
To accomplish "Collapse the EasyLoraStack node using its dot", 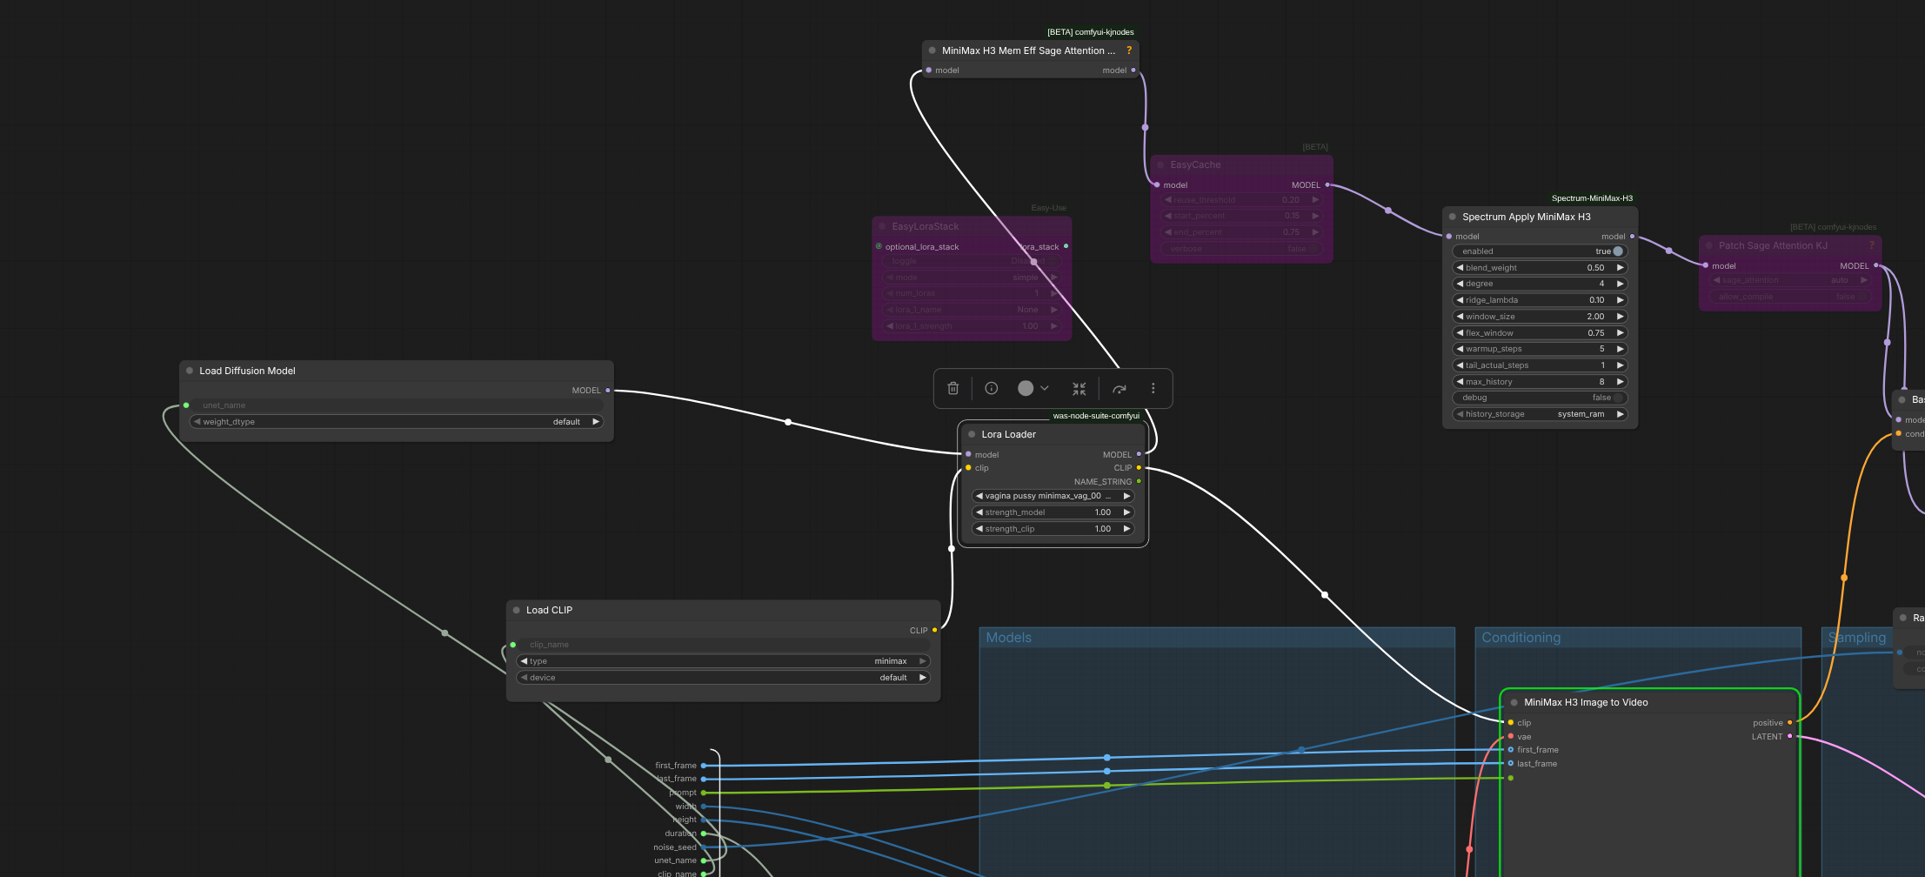I will pyautogui.click(x=882, y=226).
